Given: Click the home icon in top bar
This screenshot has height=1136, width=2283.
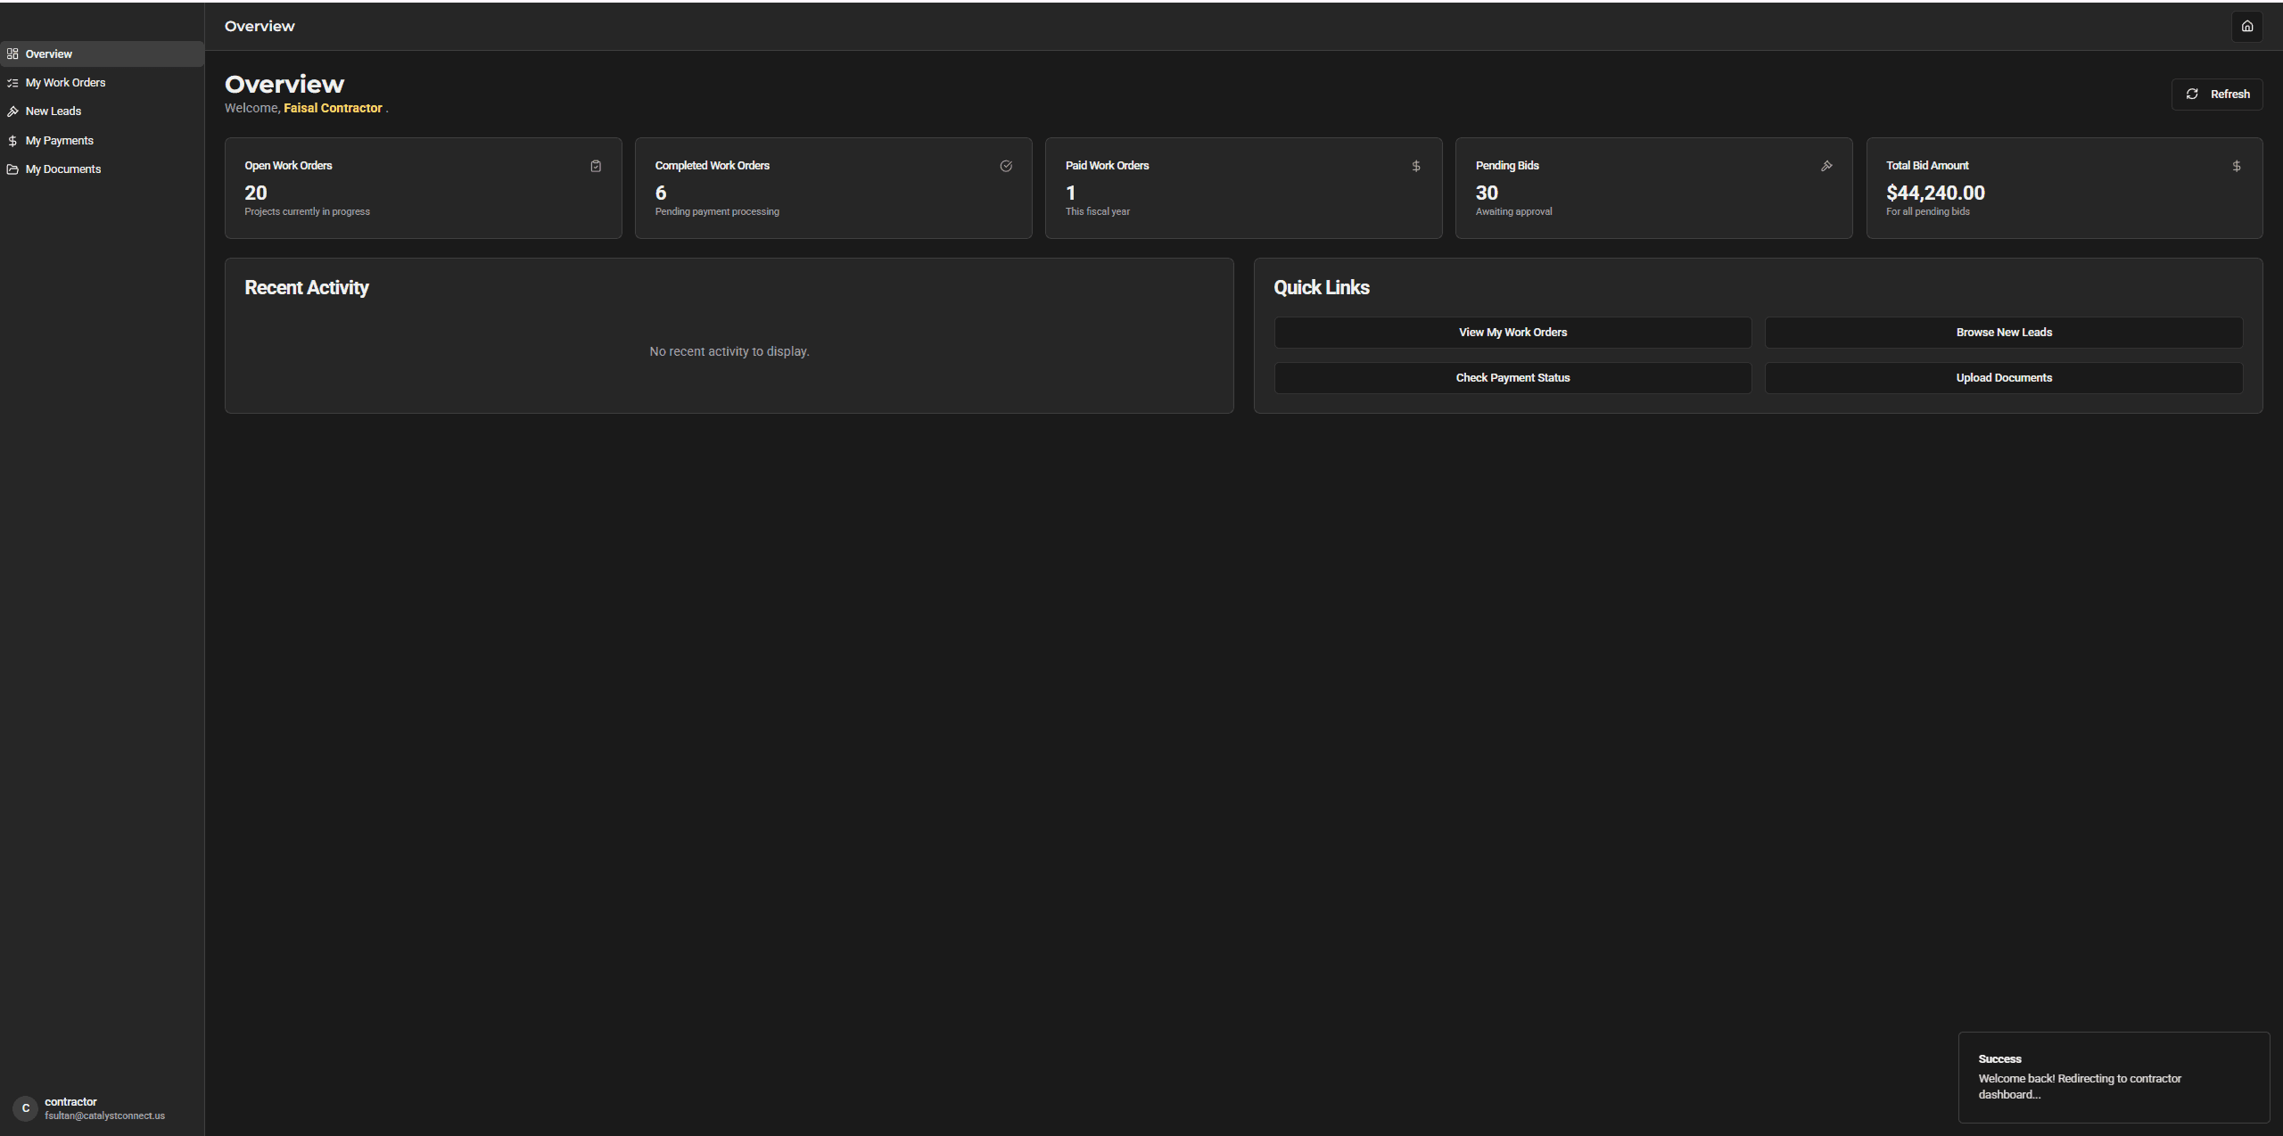Looking at the screenshot, I should [x=2247, y=26].
